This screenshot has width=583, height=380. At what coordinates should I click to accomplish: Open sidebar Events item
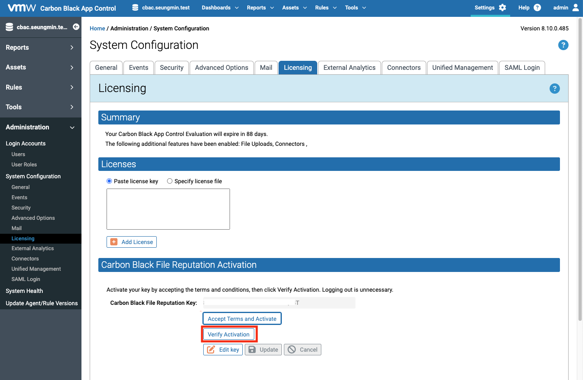pos(19,198)
